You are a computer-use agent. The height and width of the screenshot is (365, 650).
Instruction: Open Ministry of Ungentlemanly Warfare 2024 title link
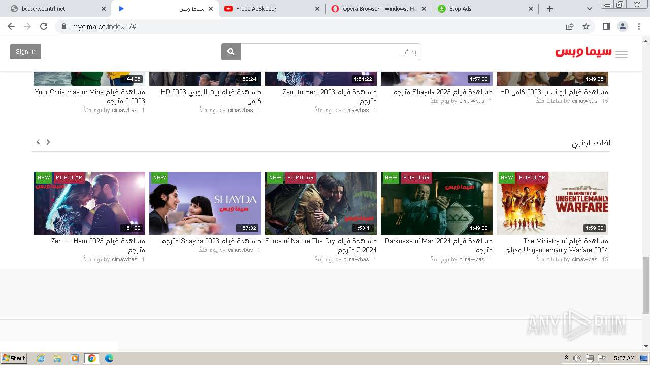pyautogui.click(x=557, y=246)
